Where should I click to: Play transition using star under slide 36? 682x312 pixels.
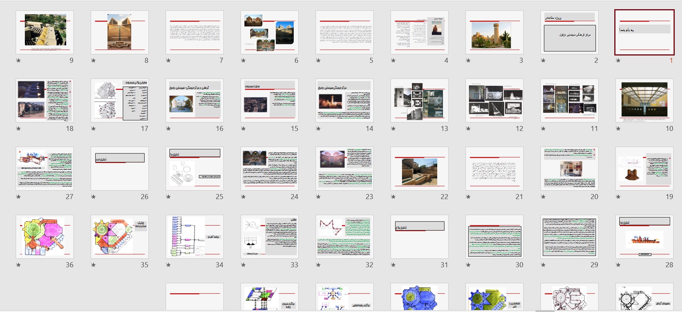point(18,265)
